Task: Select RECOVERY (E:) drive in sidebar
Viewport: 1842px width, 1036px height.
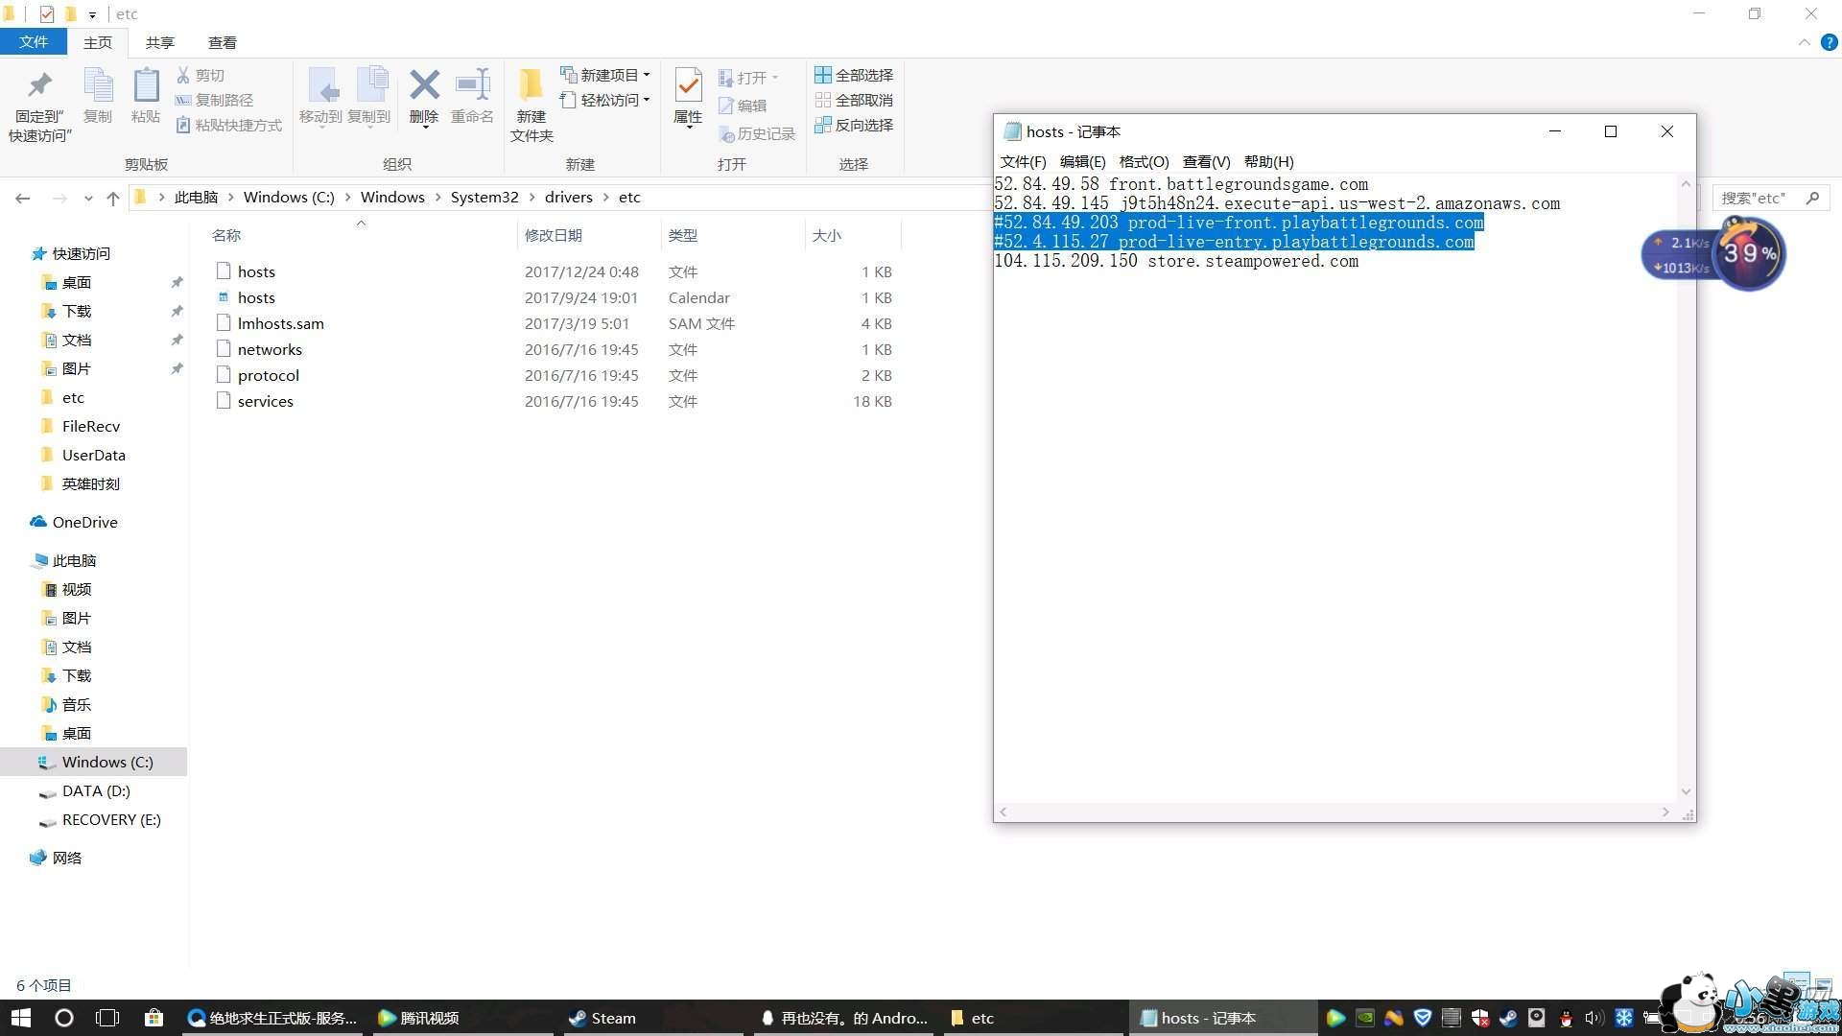Action: click(99, 819)
